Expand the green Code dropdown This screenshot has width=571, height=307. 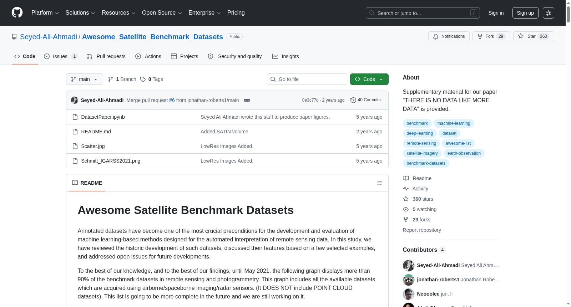point(369,79)
